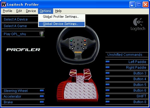
Task: Open Select A Device list
Action: point(16,19)
